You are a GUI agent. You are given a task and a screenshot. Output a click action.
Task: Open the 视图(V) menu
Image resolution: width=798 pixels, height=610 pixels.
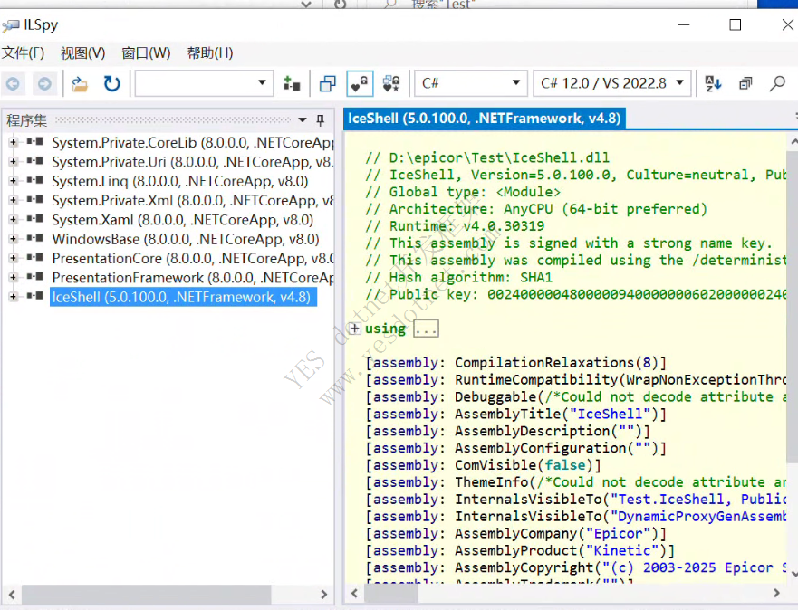(x=82, y=53)
